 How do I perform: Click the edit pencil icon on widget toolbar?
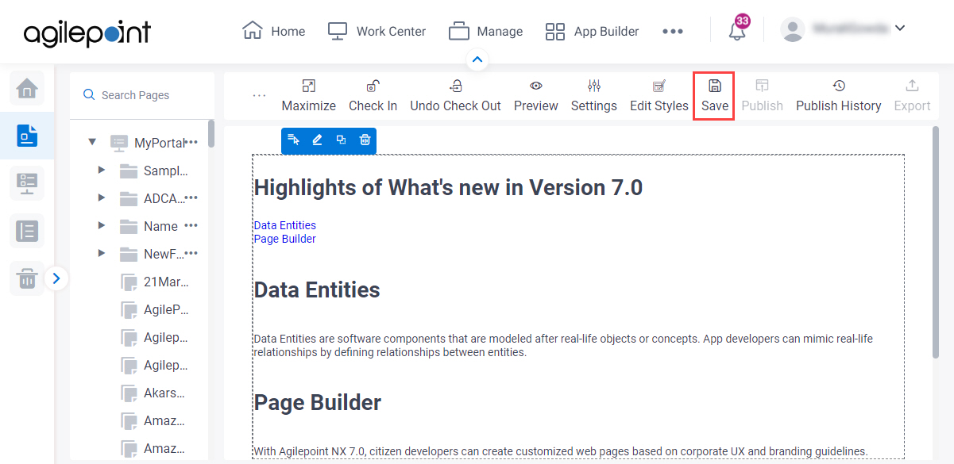point(317,140)
